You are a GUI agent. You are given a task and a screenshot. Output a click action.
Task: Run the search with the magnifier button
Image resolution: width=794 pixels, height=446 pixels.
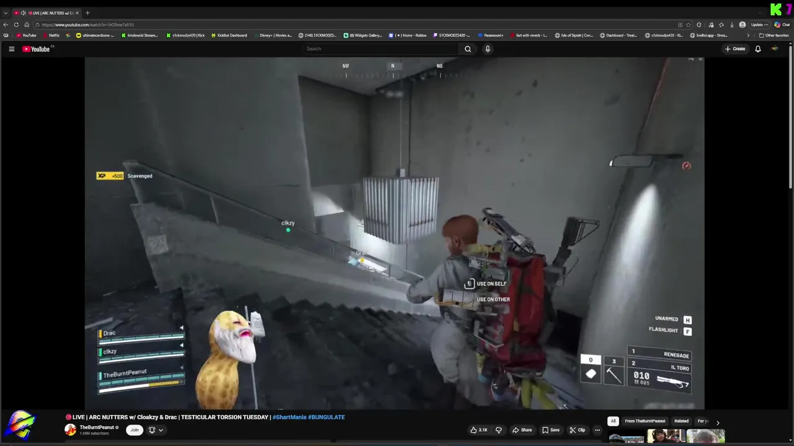pyautogui.click(x=468, y=49)
